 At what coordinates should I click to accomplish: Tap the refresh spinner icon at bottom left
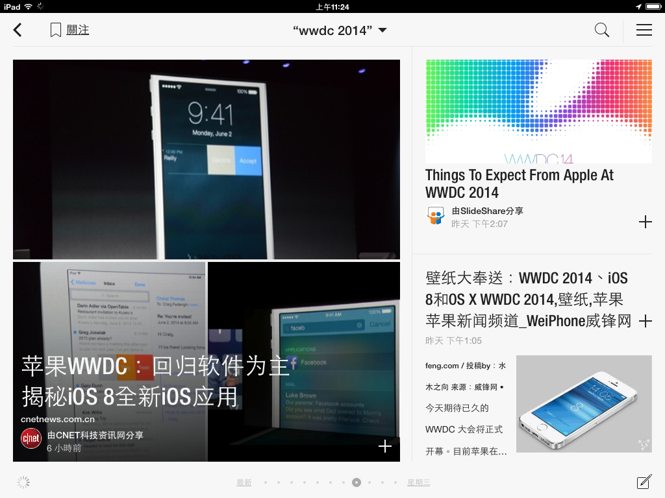pyautogui.click(x=23, y=482)
